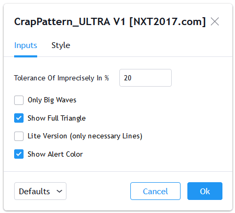Enable the Lite Version checkbox
This screenshot has width=235, height=213.
19,136
